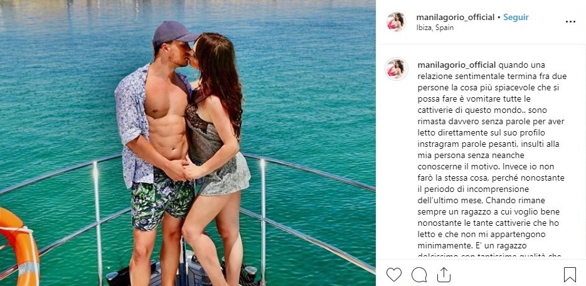Click the avatar beside the caption text

[397, 69]
